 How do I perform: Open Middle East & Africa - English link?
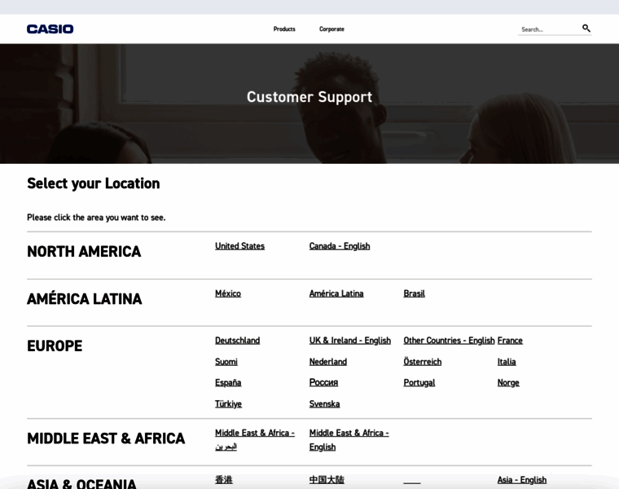pos(349,440)
